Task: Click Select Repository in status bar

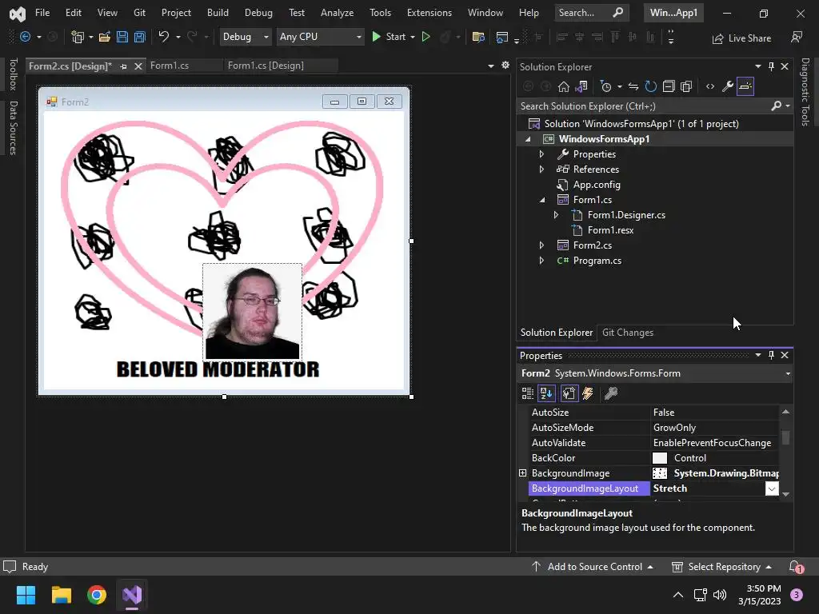Action: (722, 567)
